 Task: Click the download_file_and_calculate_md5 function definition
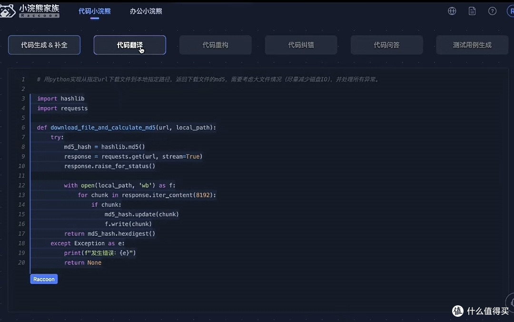point(127,127)
